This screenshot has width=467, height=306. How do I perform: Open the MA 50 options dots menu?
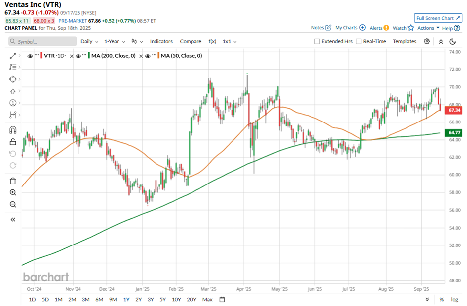[x=154, y=56]
